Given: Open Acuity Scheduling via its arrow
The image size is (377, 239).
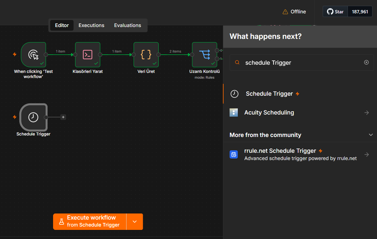Looking at the screenshot, I should pyautogui.click(x=367, y=113).
